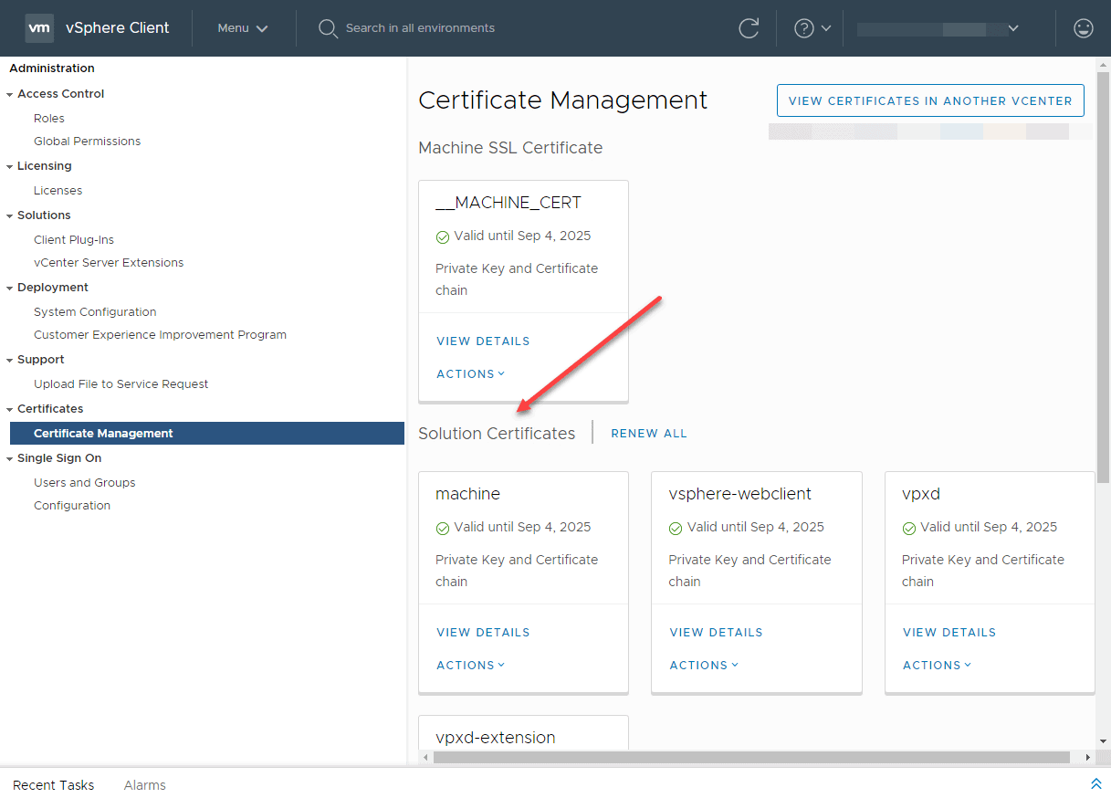Click RENEW ALL solution certificates
The width and height of the screenshot is (1111, 798).
(649, 433)
